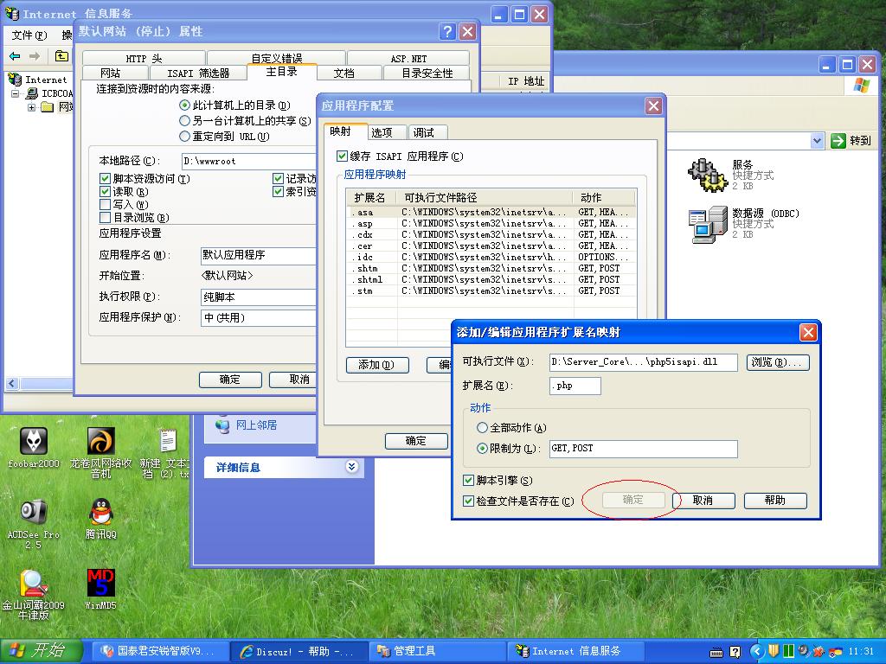Switch to the ISAPI 筛选器 tab

198,73
